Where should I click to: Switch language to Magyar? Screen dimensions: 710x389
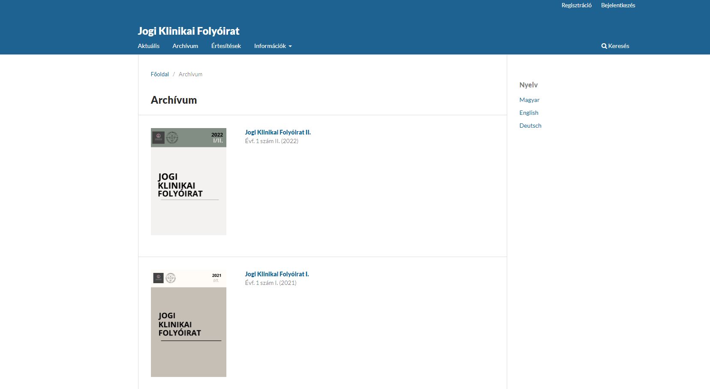click(x=529, y=100)
